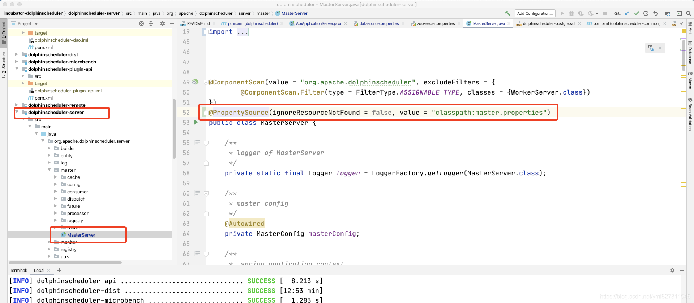This screenshot has height=303, width=694.
Task: Click the Run play icon in toolbar
Action: tap(562, 13)
